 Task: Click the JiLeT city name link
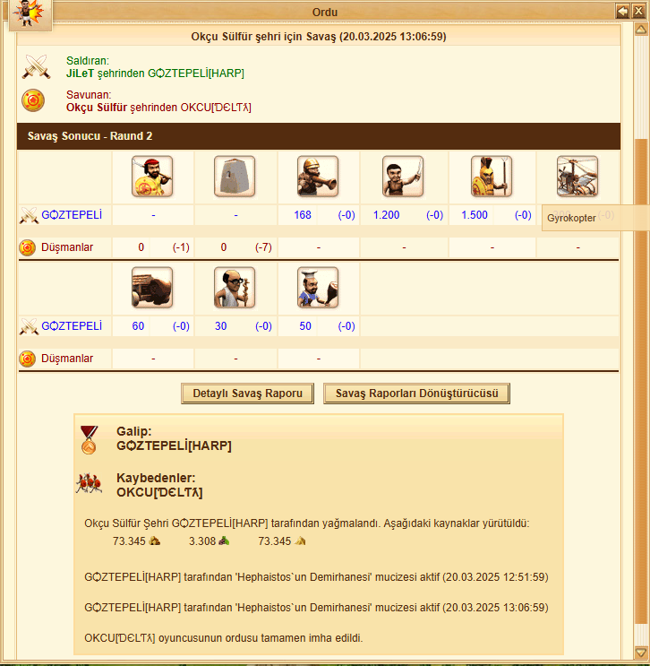(80, 74)
